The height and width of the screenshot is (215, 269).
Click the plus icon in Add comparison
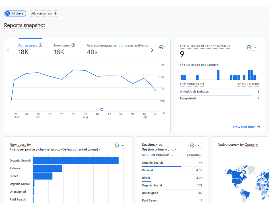(x=55, y=13)
